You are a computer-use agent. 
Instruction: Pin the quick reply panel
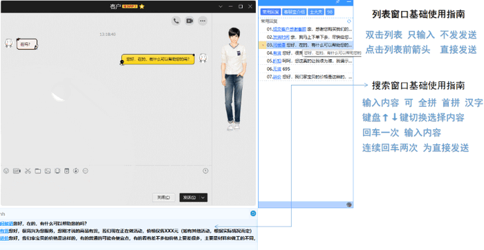point(338,2)
